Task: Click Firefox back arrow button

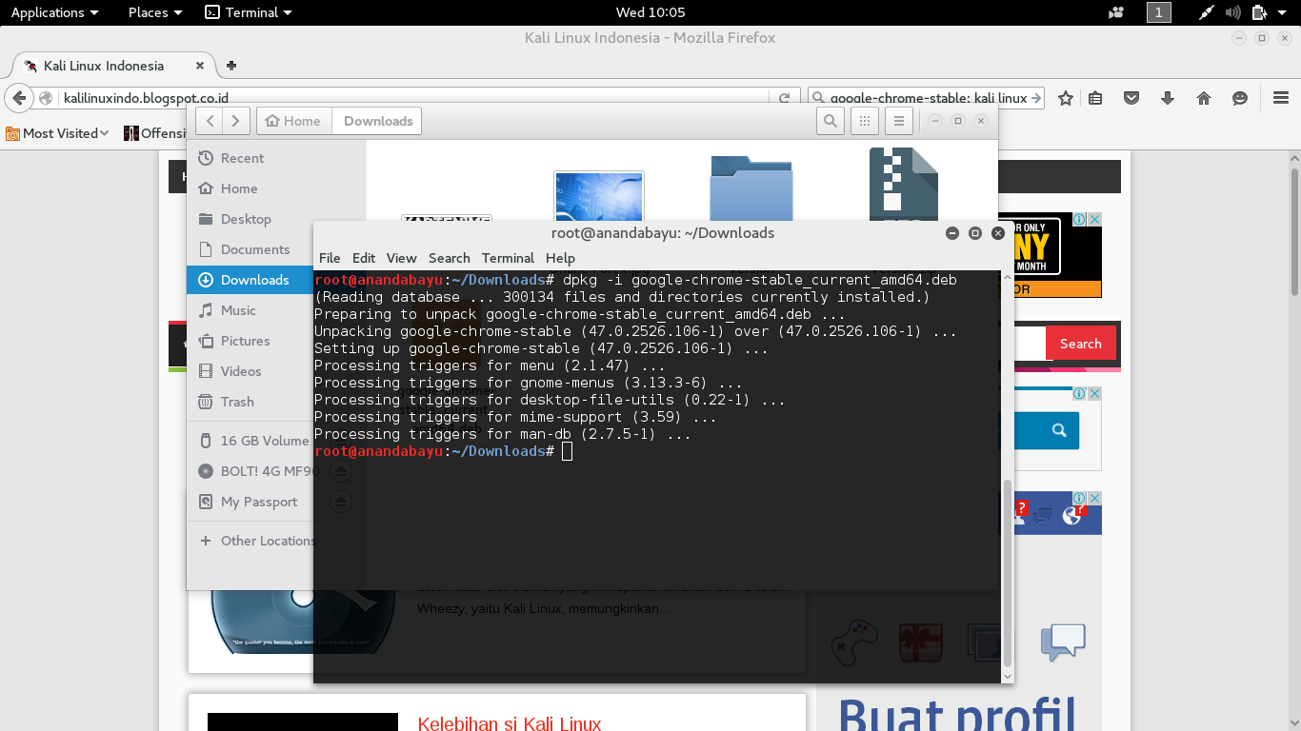Action: click(x=19, y=98)
